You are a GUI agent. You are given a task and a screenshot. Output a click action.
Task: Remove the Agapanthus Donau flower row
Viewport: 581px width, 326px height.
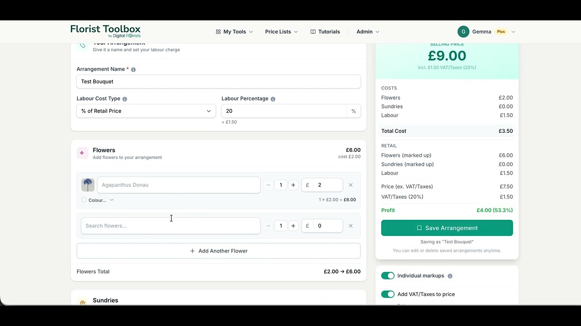(x=350, y=185)
